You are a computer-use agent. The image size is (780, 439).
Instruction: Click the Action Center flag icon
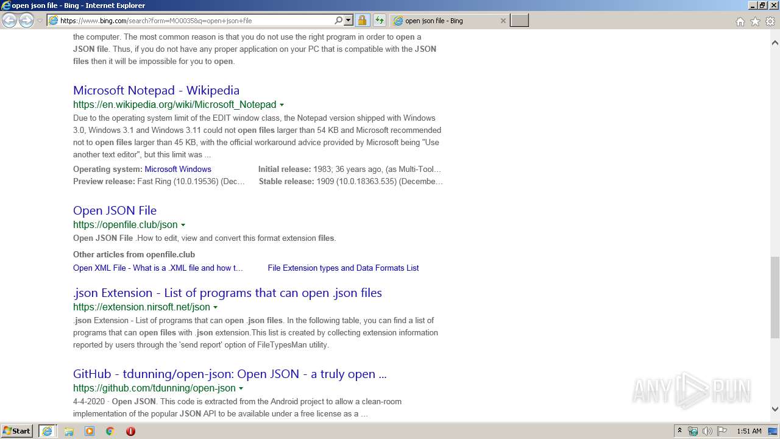722,431
